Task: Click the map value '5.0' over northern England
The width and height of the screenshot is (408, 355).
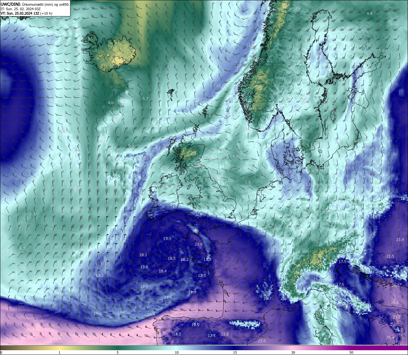Action: pyautogui.click(x=204, y=180)
